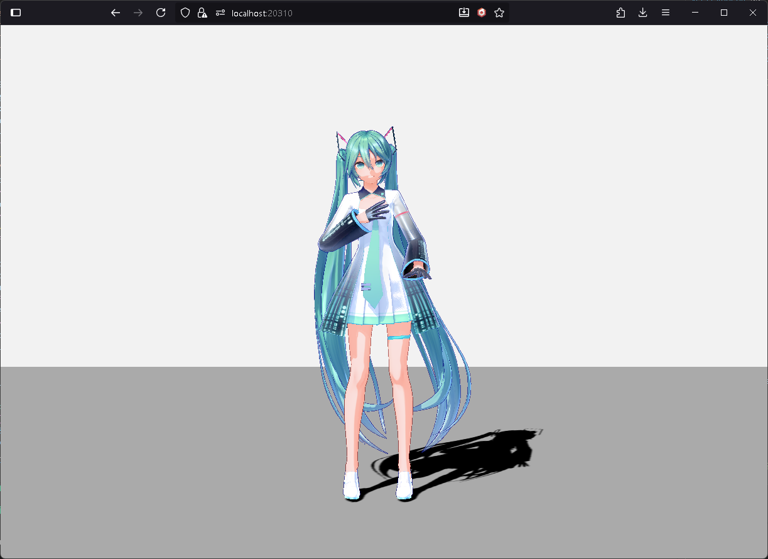
Task: Open the hamburger application menu
Action: [666, 13]
